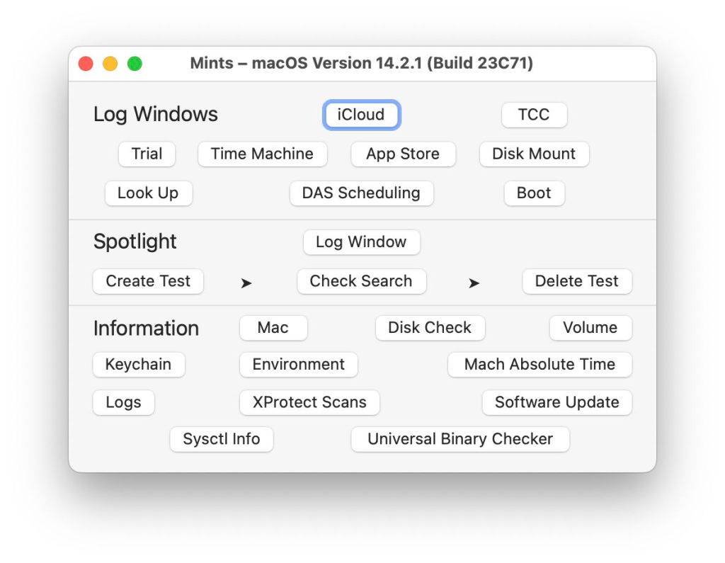Click the Look Up button

pos(148,193)
